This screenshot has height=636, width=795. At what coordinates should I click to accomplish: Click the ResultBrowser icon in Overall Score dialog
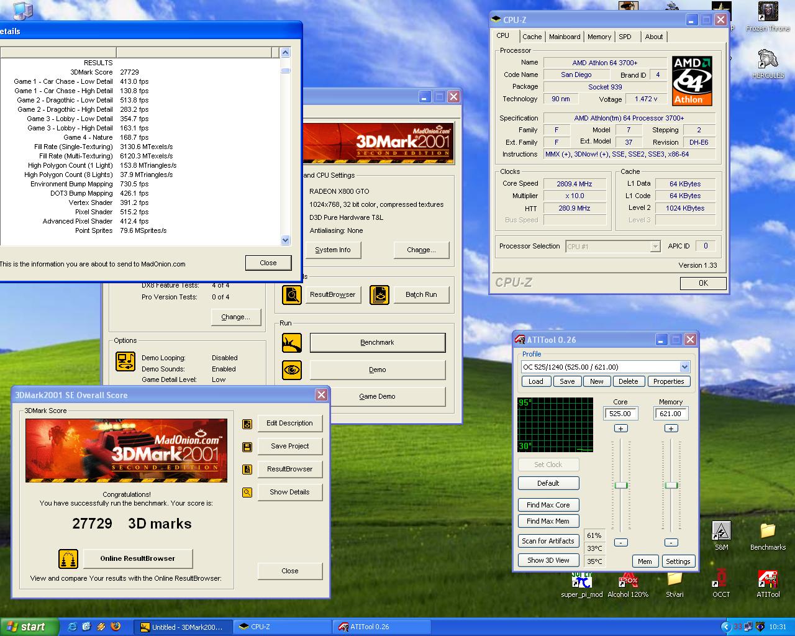[x=247, y=470]
